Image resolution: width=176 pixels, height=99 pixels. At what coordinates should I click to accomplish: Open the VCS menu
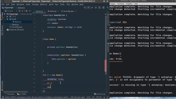(68, 4)
